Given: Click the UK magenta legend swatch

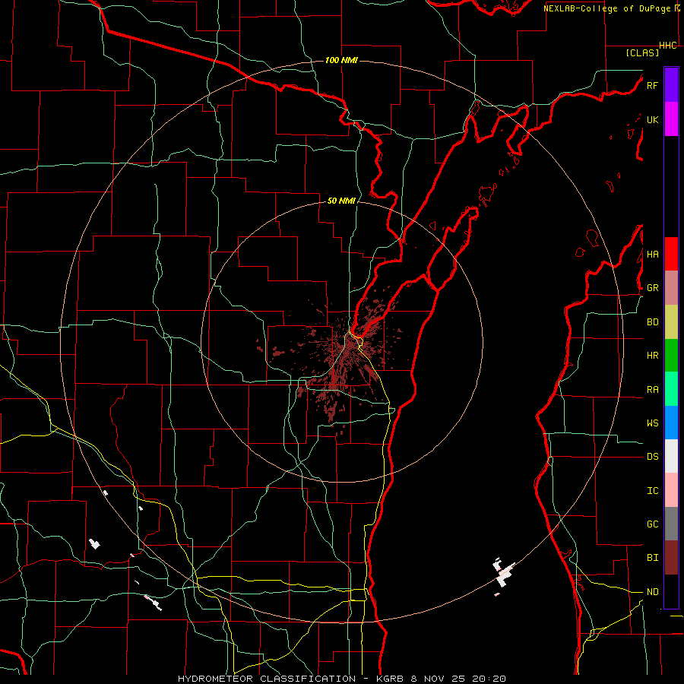Looking at the screenshot, I should point(671,119).
